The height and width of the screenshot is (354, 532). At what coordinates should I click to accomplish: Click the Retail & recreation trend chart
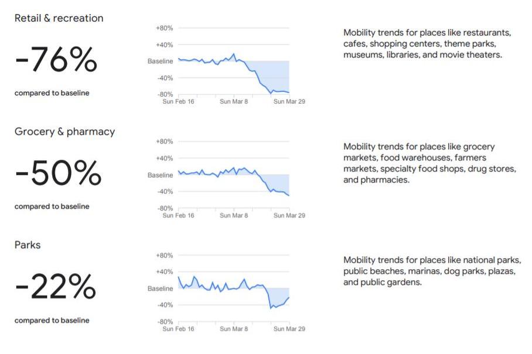[227, 64]
